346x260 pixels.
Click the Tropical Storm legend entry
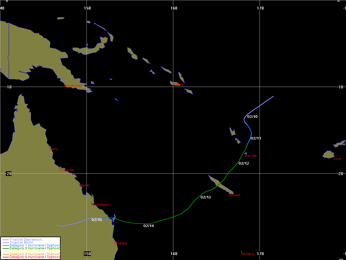tap(21, 243)
